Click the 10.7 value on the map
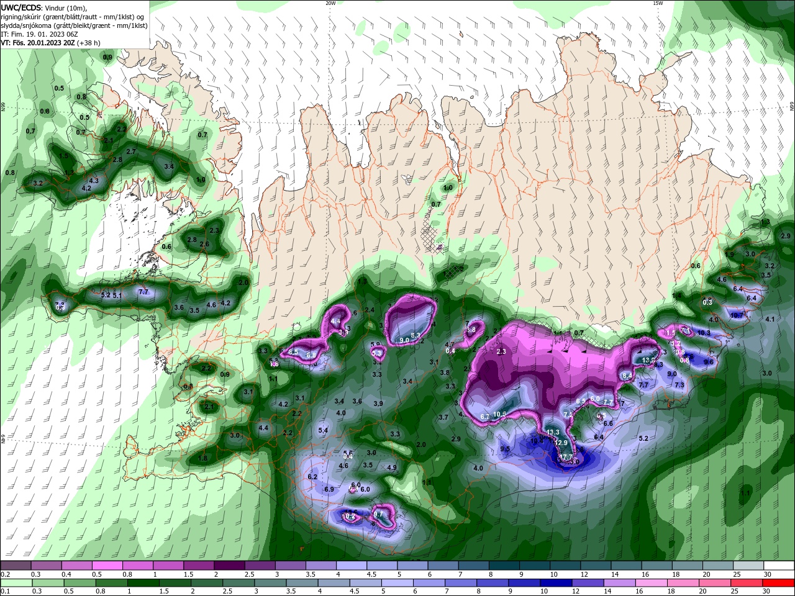Screen dimensions: 795x596 (x=737, y=315)
